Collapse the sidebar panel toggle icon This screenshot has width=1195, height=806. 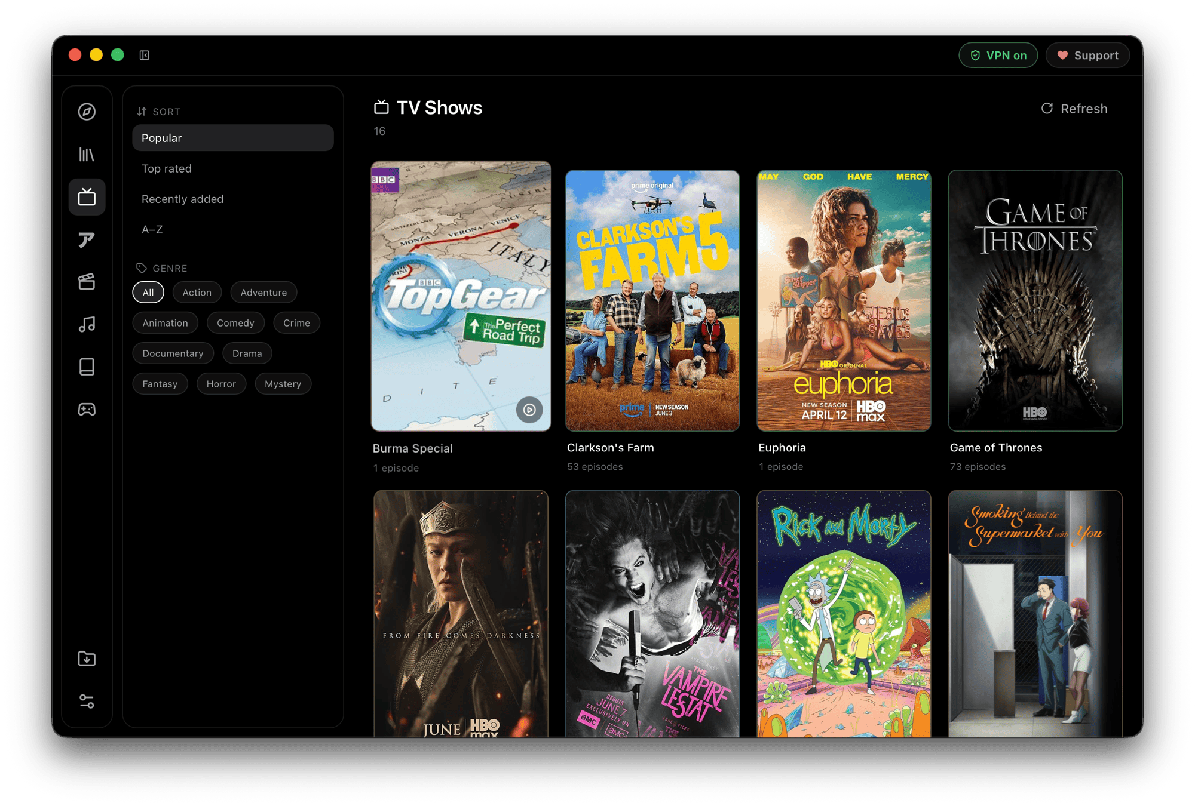145,55
